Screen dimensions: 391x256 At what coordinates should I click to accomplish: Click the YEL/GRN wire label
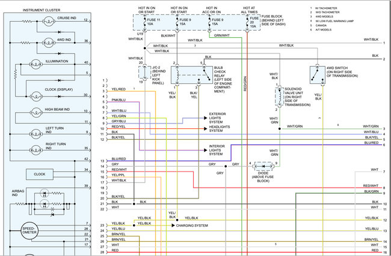(x=119, y=116)
